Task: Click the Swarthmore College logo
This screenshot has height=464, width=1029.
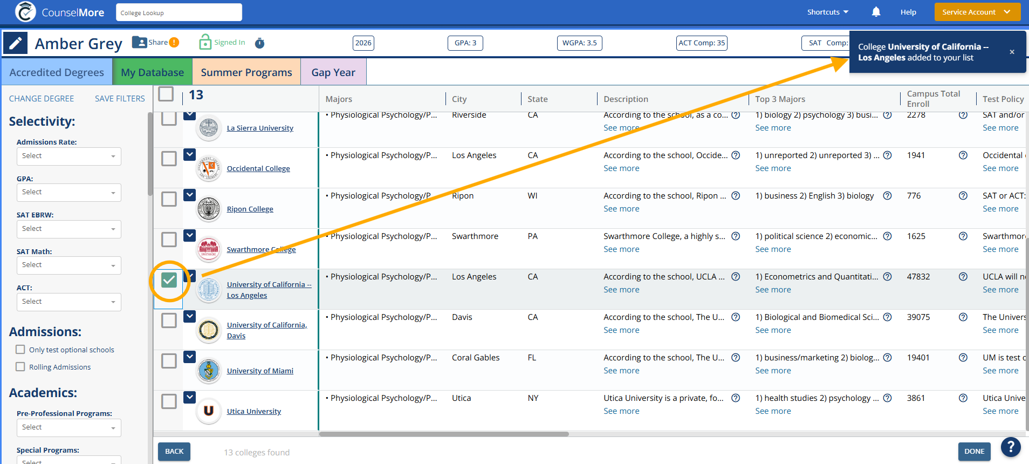Action: (209, 249)
